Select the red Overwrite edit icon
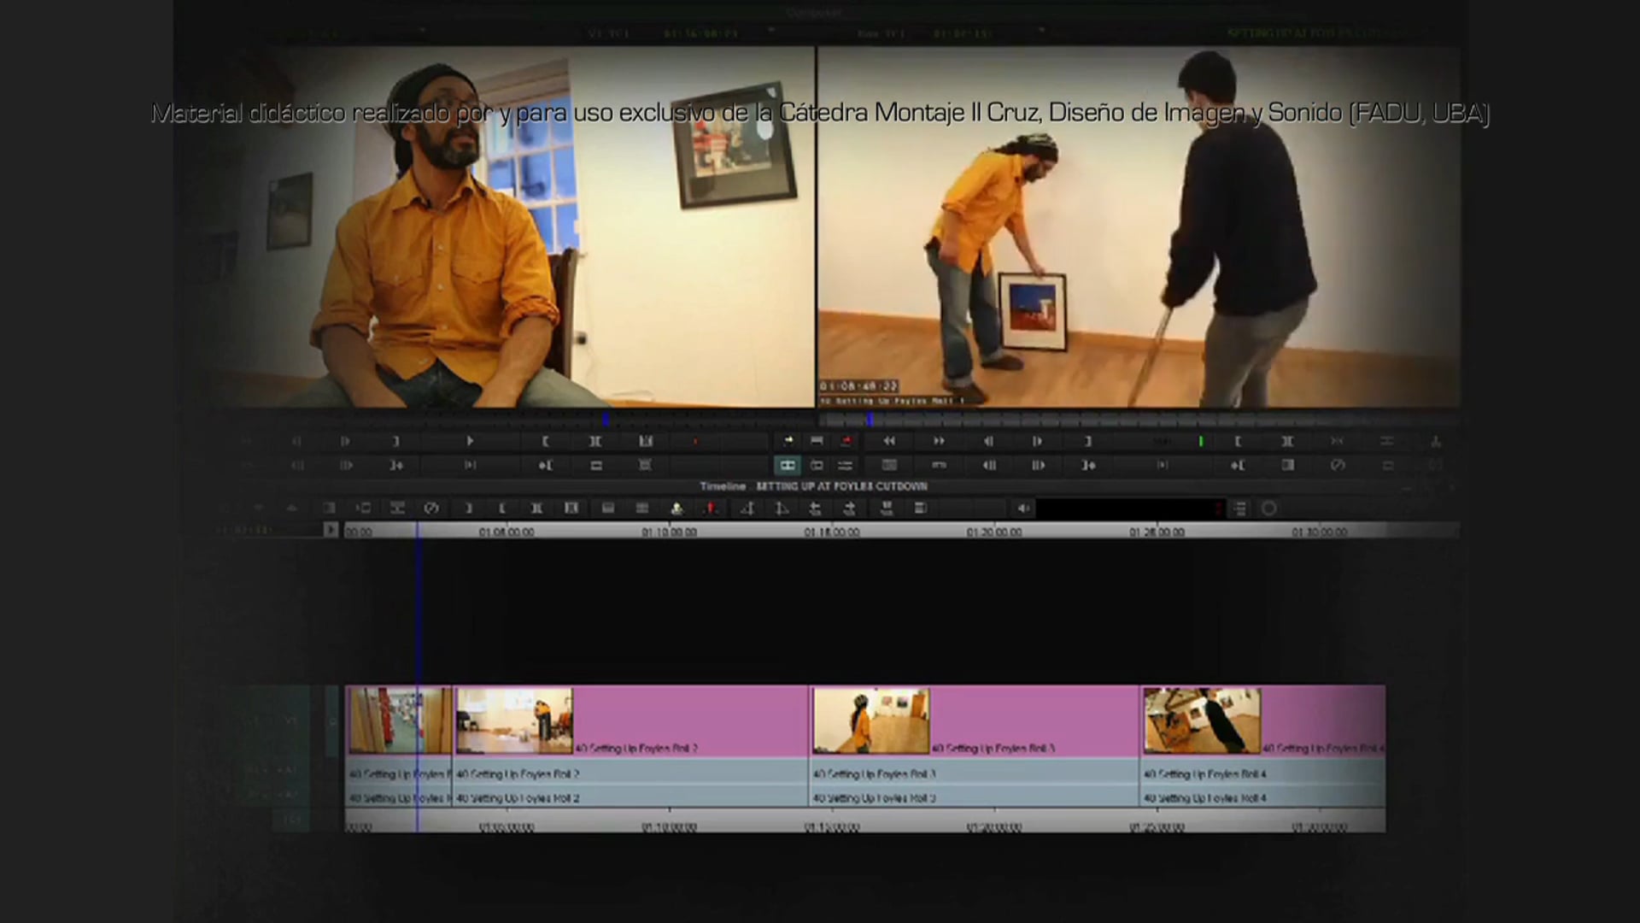 pos(846,441)
